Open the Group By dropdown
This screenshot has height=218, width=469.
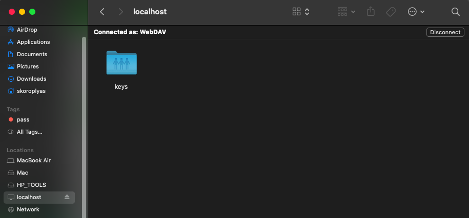pyautogui.click(x=346, y=12)
